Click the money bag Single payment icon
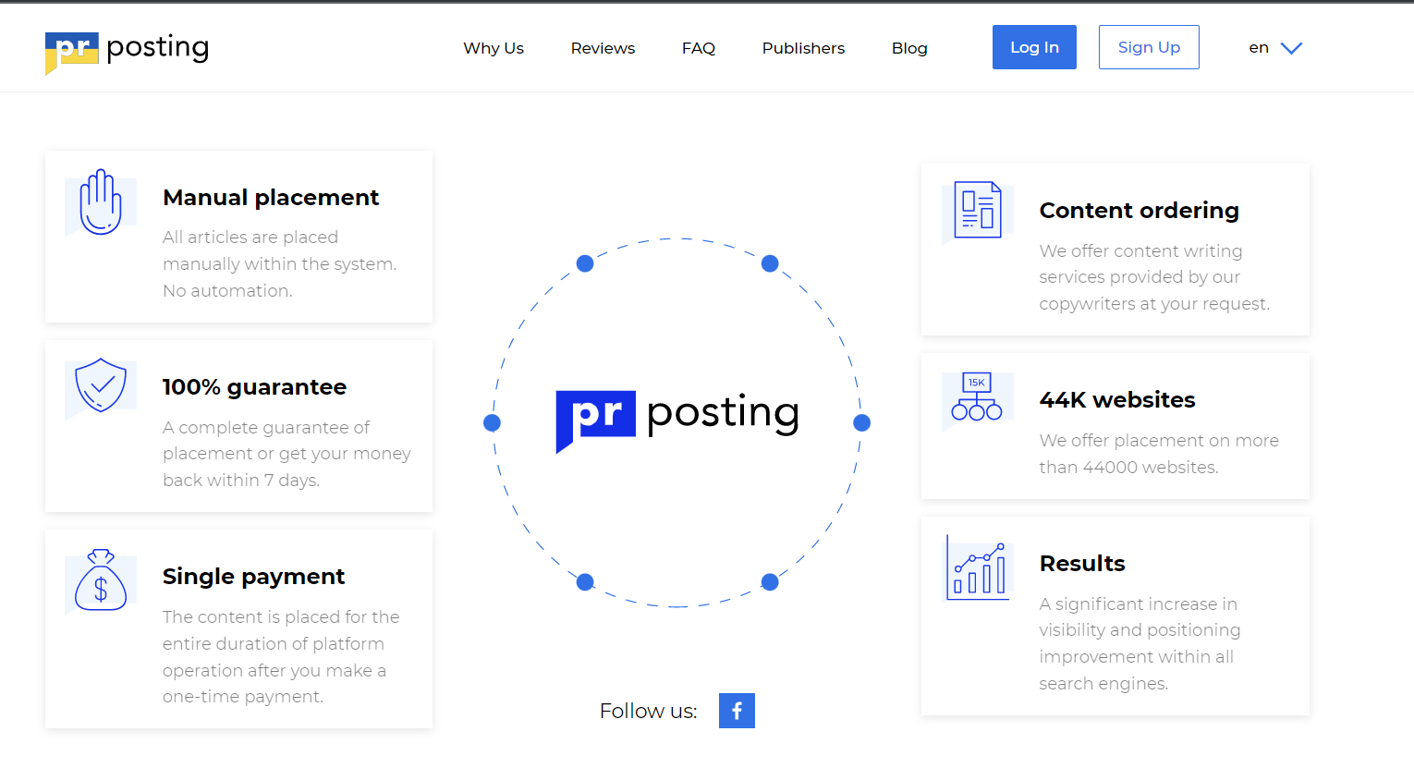 click(101, 581)
